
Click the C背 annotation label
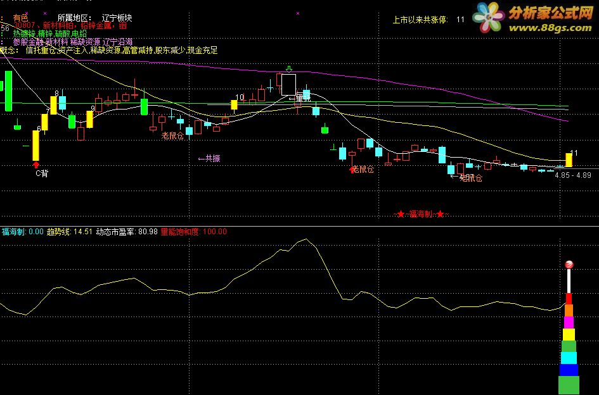42,173
